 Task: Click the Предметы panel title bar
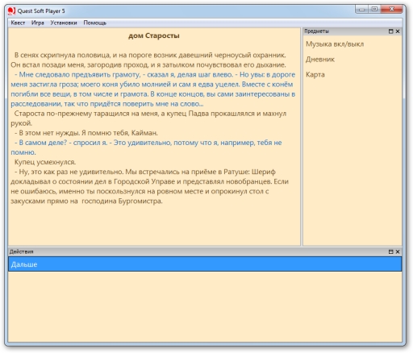pos(345,31)
